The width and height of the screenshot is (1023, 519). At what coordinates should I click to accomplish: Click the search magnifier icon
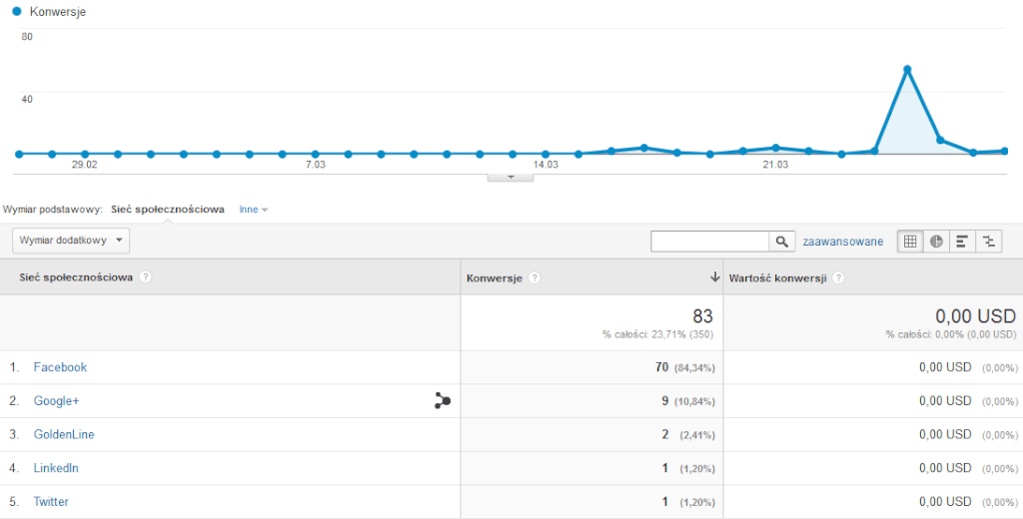[x=782, y=242]
